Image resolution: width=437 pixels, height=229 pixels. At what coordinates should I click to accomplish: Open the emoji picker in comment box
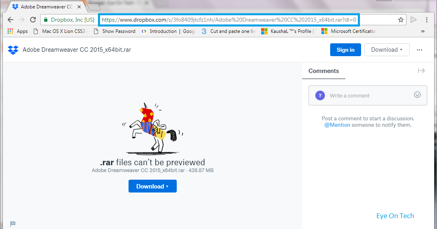coord(417,95)
